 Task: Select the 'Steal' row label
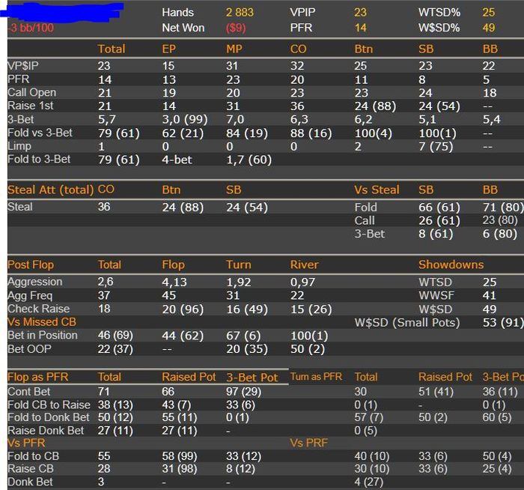pyautogui.click(x=20, y=207)
